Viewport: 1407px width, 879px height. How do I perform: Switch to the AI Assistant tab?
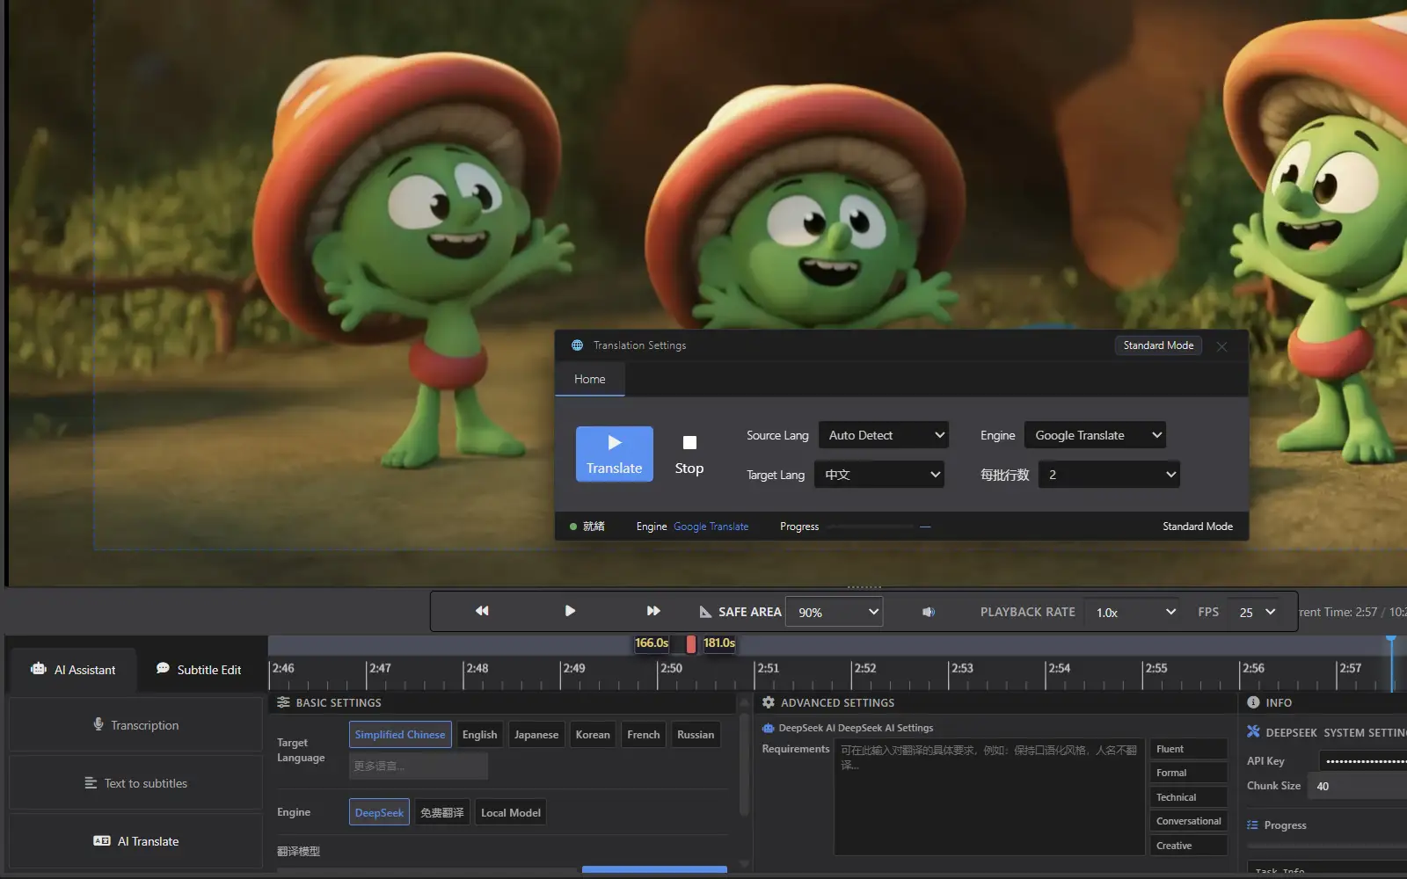click(x=73, y=670)
